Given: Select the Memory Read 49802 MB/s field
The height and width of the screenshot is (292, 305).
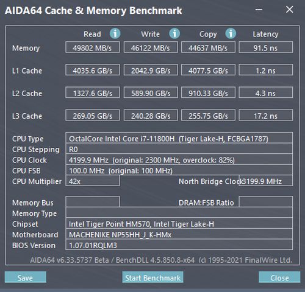Looking at the screenshot, I should click(x=93, y=47).
